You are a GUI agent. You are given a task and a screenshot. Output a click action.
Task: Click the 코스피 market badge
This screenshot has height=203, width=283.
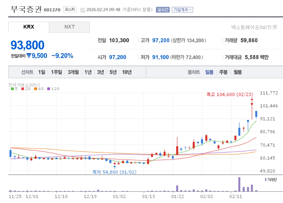click(70, 9)
